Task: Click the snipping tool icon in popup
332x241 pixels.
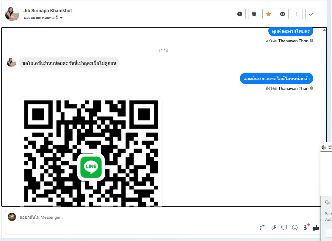Action: [328, 203]
